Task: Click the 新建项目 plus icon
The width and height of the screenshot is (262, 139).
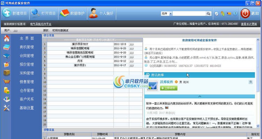Action: pos(7,13)
